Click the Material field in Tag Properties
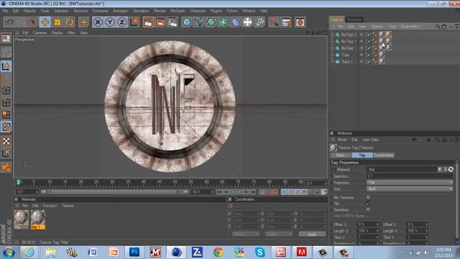 [402, 170]
